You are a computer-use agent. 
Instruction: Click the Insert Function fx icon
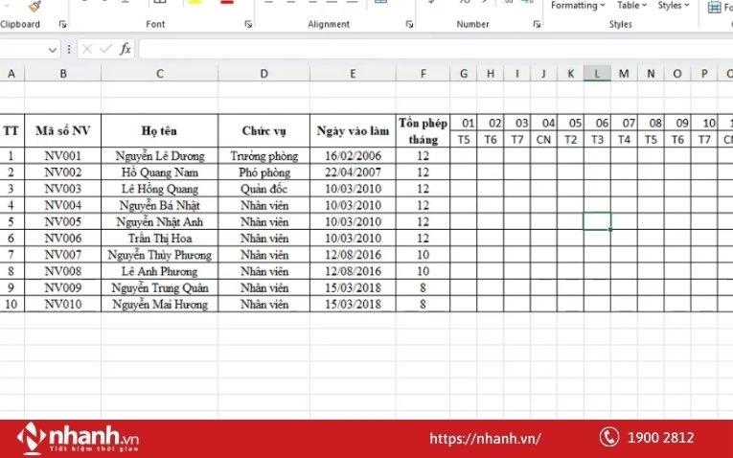tap(125, 49)
